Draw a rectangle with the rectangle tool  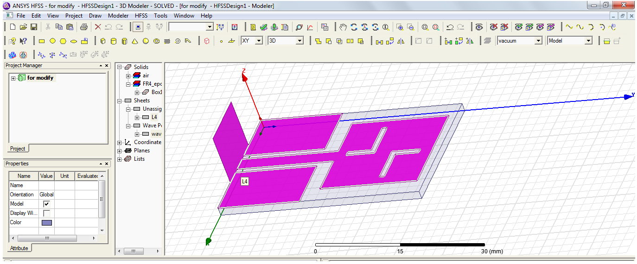(x=41, y=41)
